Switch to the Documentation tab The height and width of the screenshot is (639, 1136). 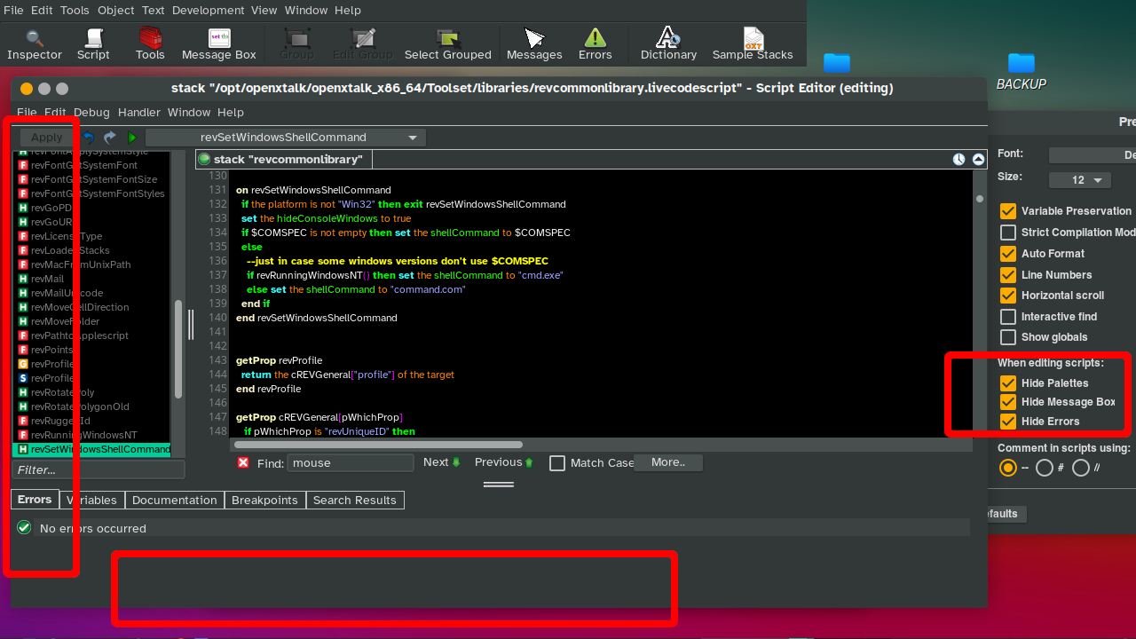click(174, 501)
